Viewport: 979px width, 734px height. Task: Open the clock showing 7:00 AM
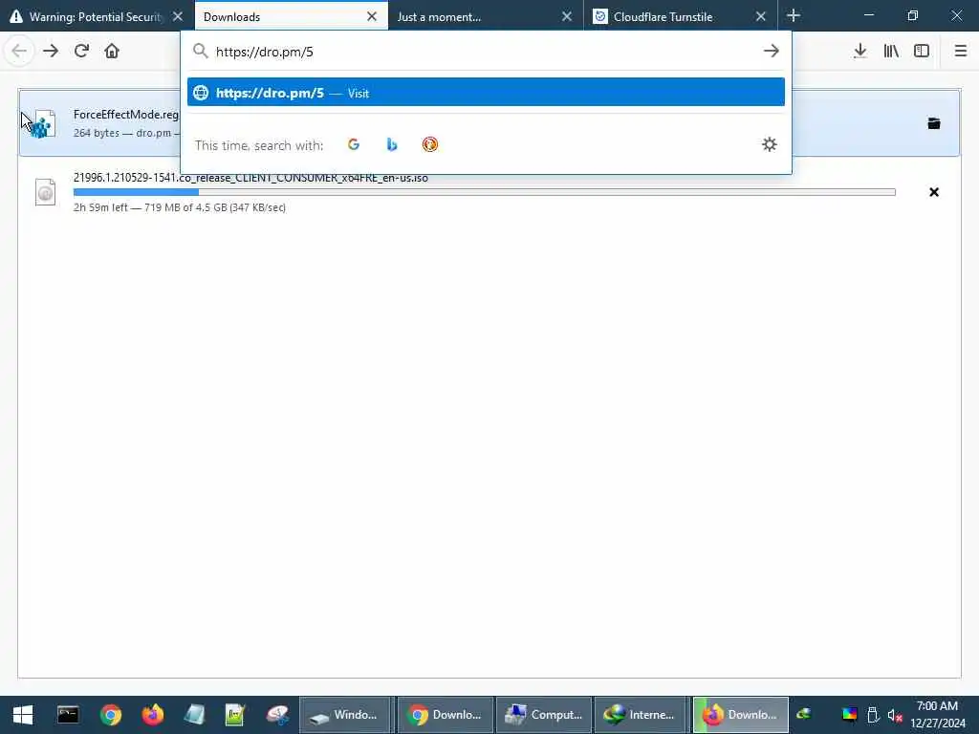(937, 715)
